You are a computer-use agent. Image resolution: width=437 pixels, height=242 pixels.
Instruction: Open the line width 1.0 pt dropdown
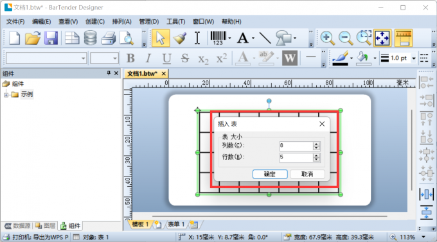point(414,58)
